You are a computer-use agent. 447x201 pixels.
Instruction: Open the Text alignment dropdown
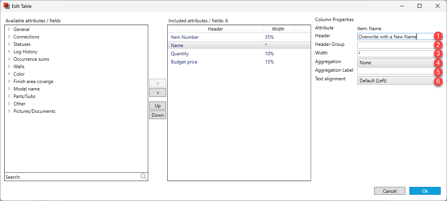[396, 81]
